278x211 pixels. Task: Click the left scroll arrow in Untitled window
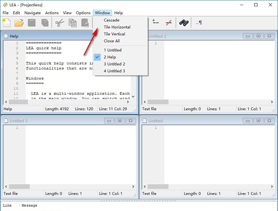(x=145, y=186)
